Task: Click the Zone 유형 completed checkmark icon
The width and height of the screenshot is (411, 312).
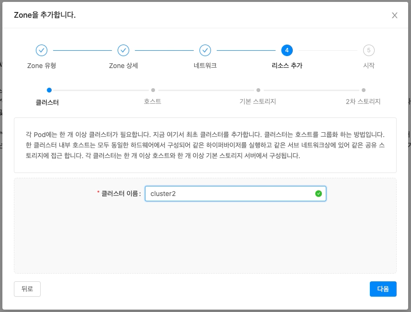Action: [41, 50]
